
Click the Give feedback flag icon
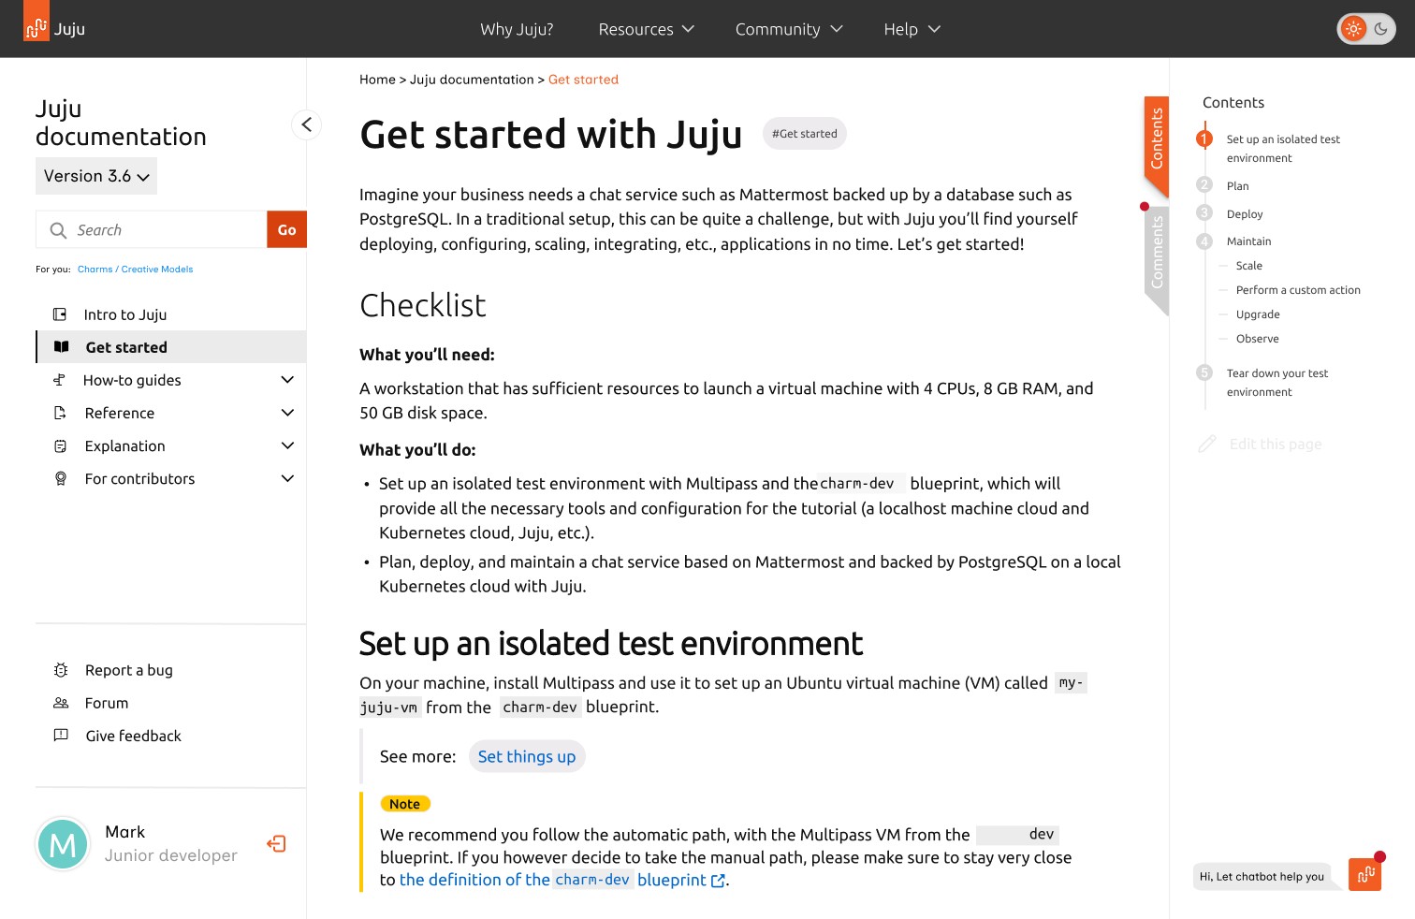(x=61, y=736)
